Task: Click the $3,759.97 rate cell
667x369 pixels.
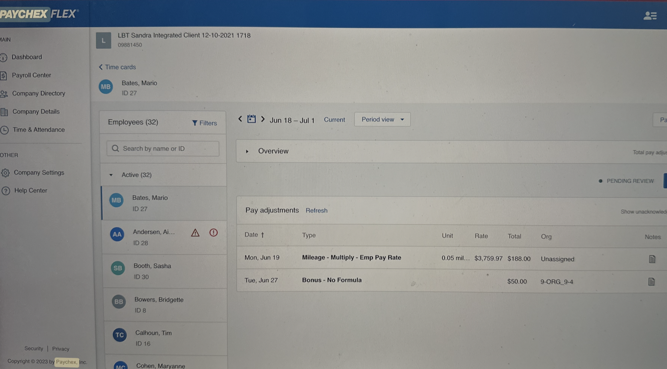Action: pos(488,259)
